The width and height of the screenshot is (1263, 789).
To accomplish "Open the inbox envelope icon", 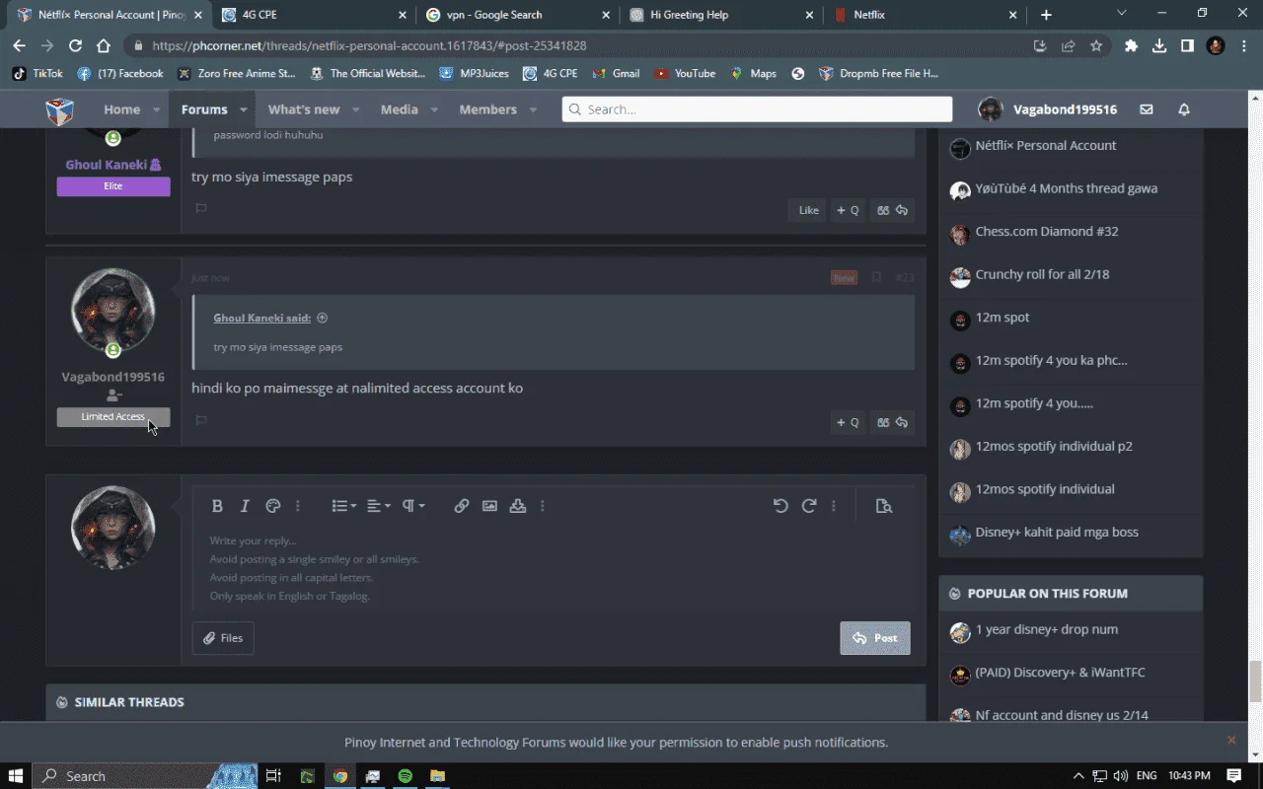I will 1147,109.
